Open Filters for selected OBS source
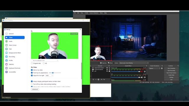This screenshot has height=106, width=189. 110,63
